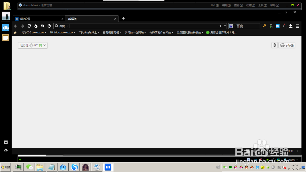Reload the page with refresh icon

point(29,26)
